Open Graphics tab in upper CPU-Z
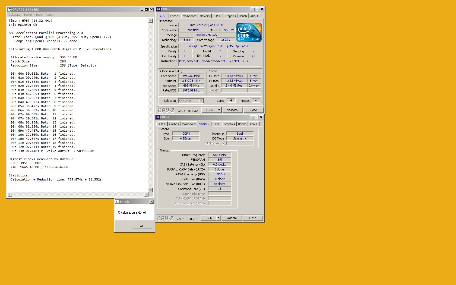 point(230,16)
